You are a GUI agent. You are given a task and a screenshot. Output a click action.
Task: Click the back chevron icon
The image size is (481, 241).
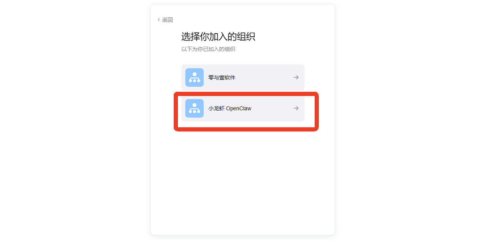[x=159, y=20]
